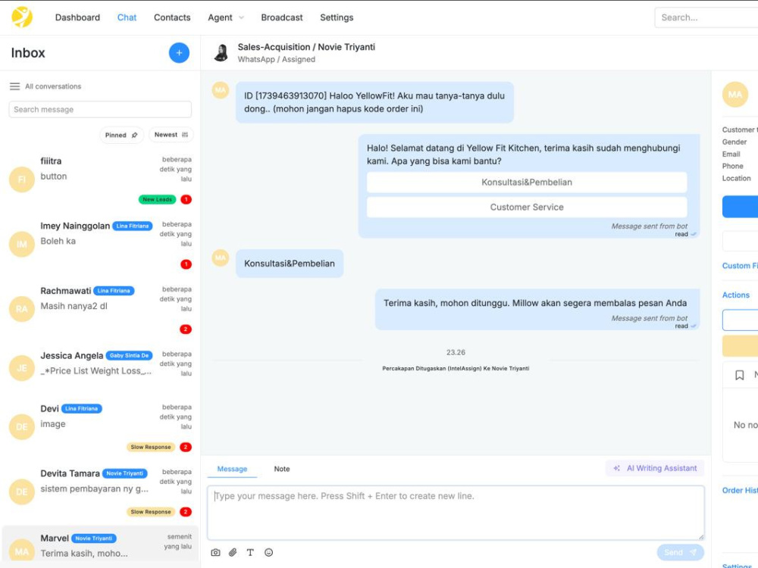Screen dimensions: 758x568
Task: Focus the message text area
Action: (456, 513)
